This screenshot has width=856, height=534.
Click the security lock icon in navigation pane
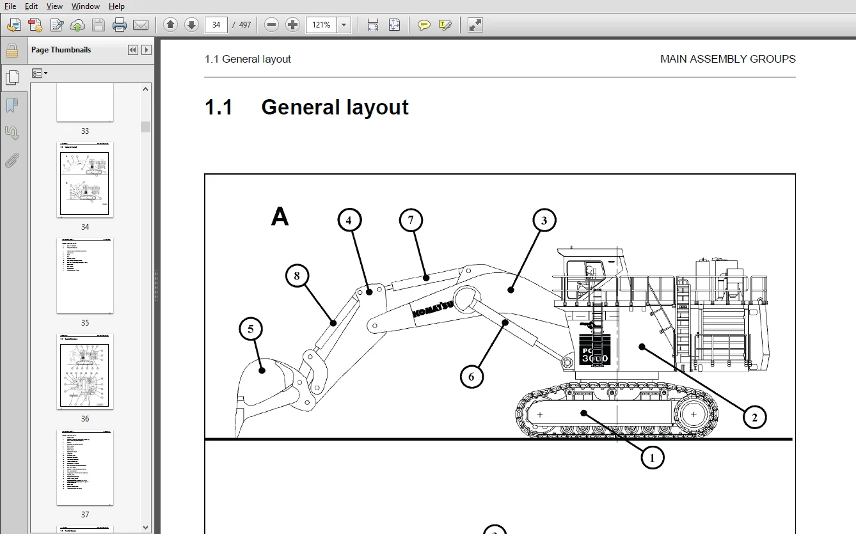[x=12, y=51]
